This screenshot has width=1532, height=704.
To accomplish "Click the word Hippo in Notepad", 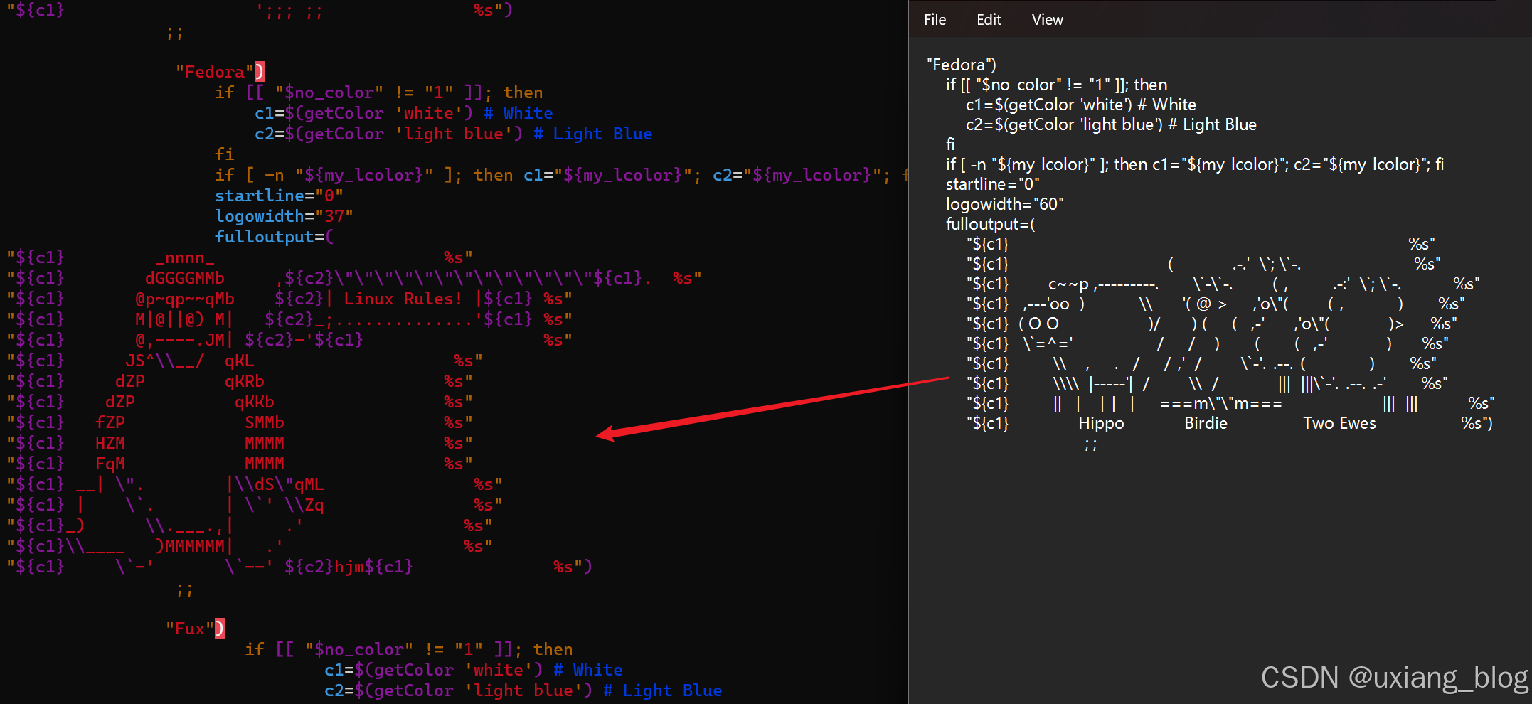I will pos(1101,423).
